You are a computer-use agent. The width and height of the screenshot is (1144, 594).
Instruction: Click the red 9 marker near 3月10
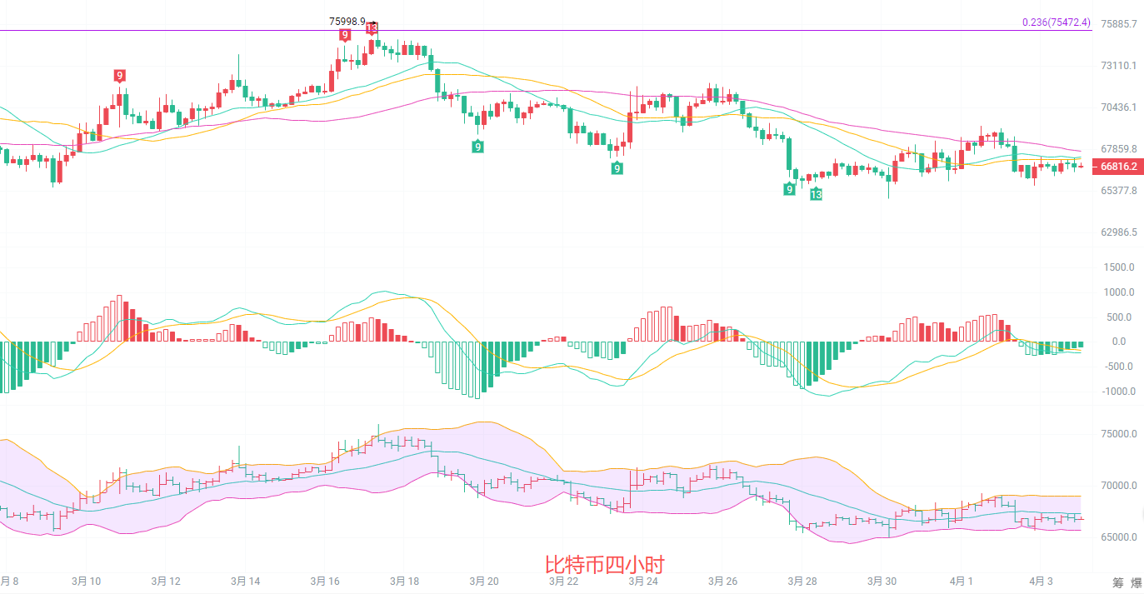[120, 76]
